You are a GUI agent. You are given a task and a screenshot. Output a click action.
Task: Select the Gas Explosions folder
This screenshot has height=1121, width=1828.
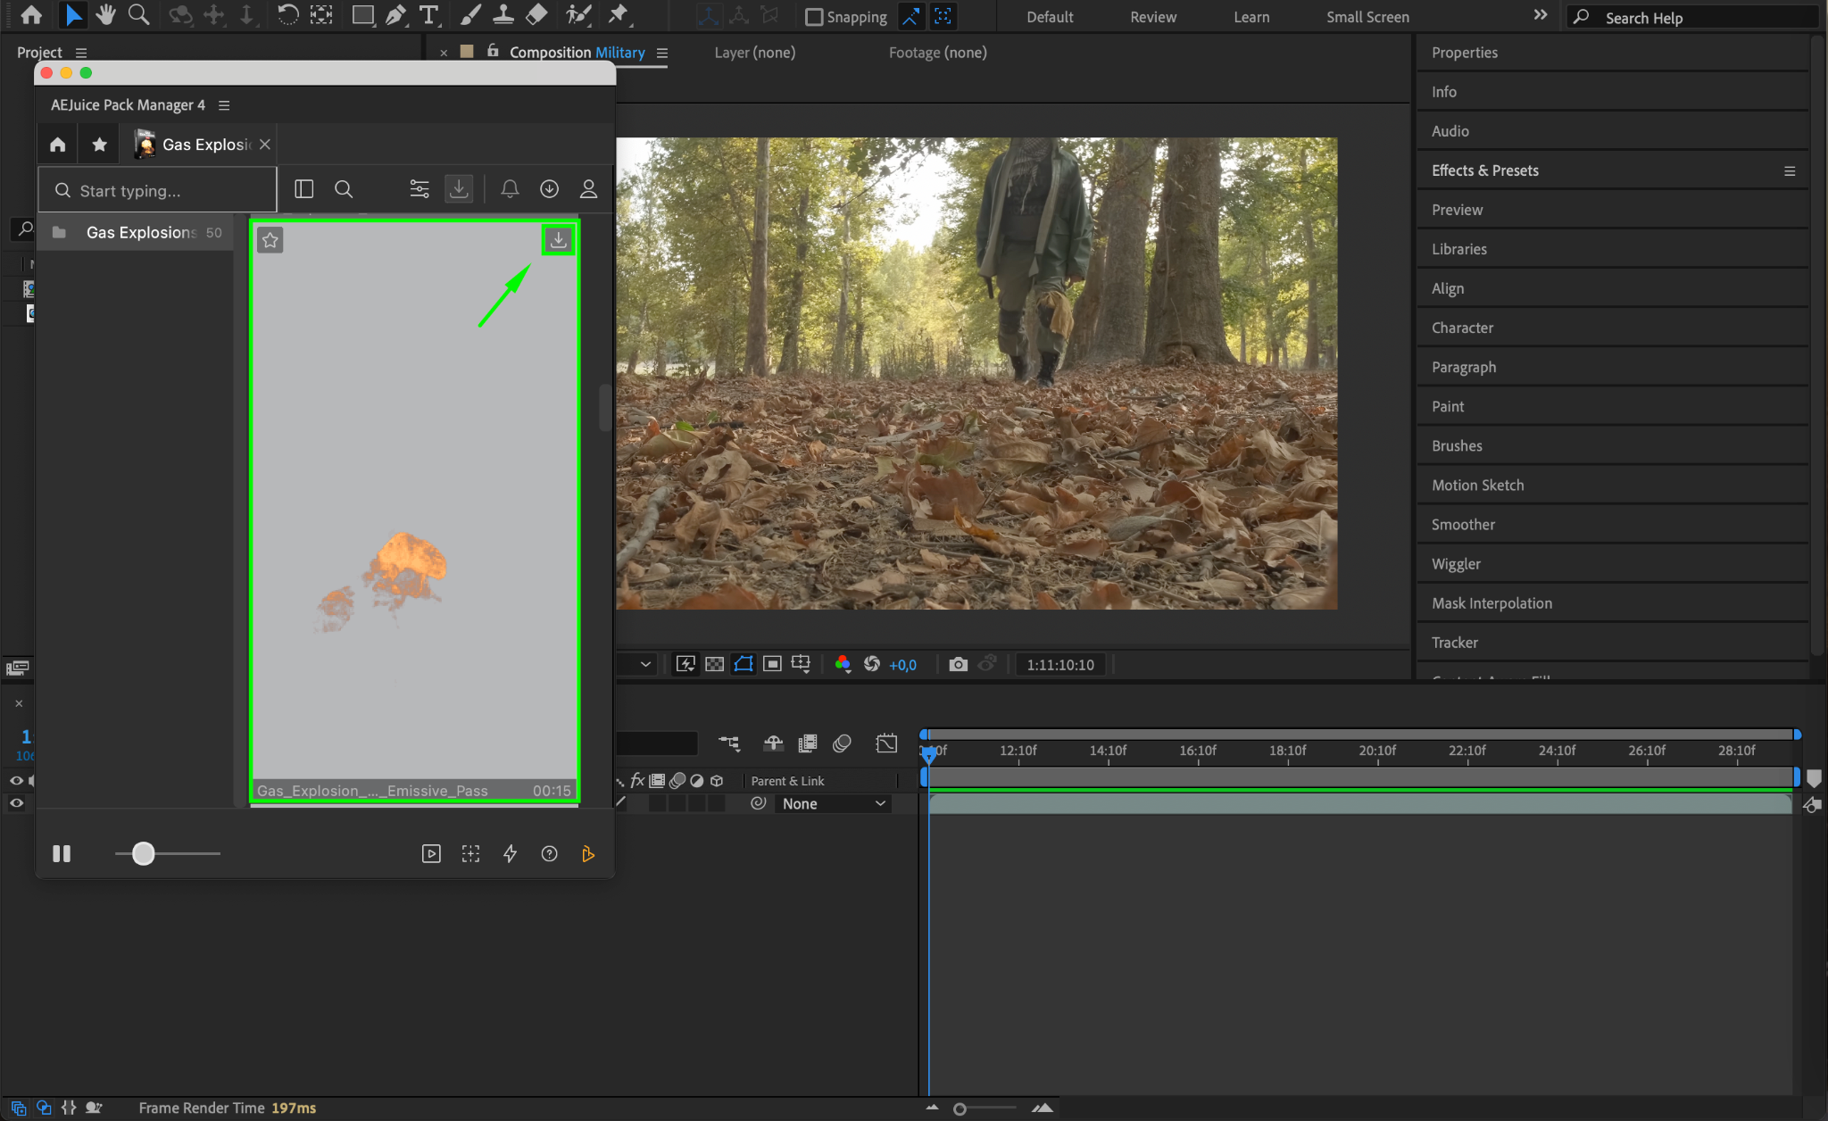pos(141,232)
